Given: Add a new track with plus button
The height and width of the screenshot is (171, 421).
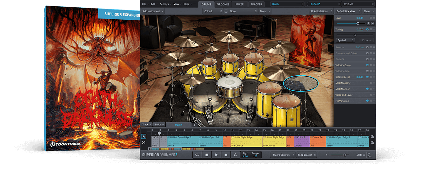Looking at the screenshot, I should (195, 125).
